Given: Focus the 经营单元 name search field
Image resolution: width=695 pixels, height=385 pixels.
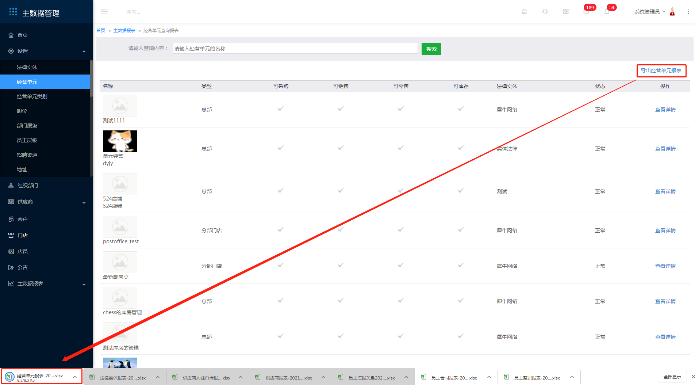Looking at the screenshot, I should click(x=295, y=49).
